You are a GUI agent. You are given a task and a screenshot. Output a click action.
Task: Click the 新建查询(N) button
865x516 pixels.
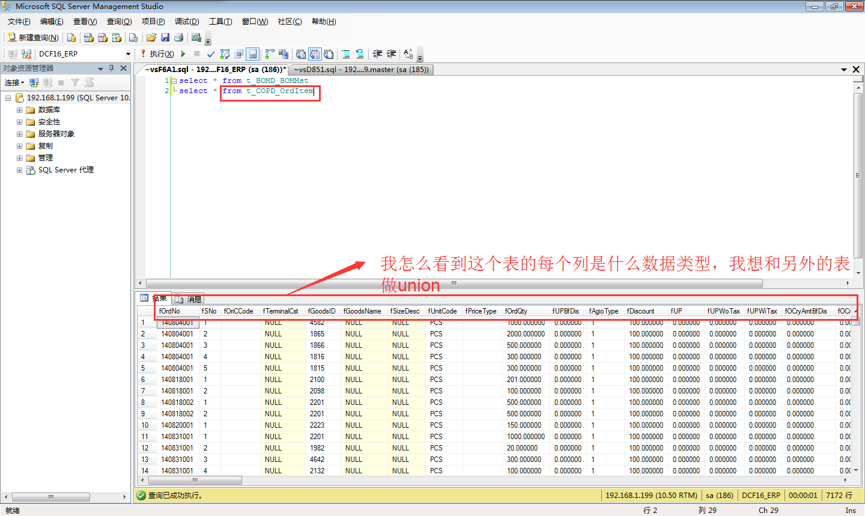34,37
